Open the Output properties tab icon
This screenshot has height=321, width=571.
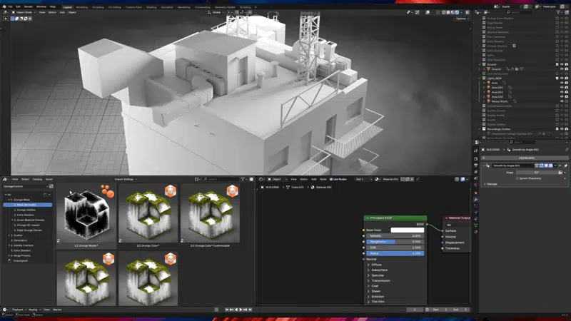pyautogui.click(x=476, y=165)
